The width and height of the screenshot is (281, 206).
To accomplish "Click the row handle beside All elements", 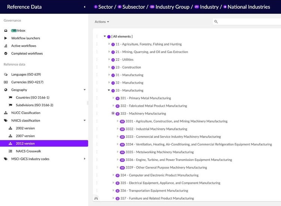I will [x=97, y=37].
